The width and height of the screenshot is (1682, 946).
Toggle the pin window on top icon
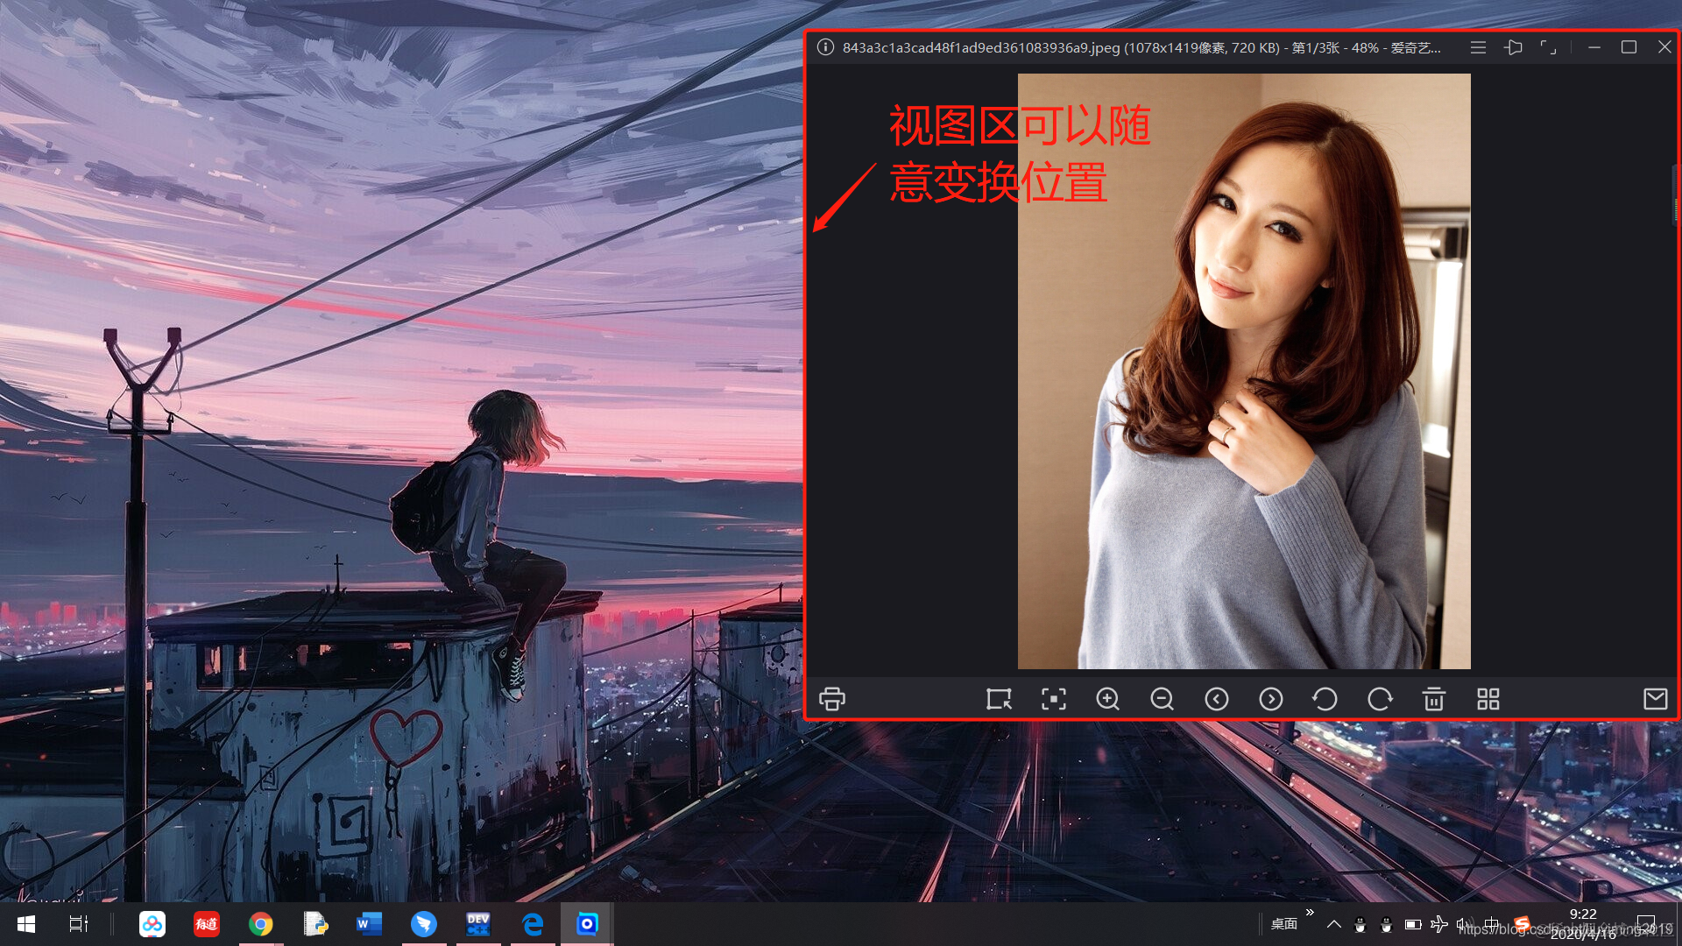pos(1513,47)
